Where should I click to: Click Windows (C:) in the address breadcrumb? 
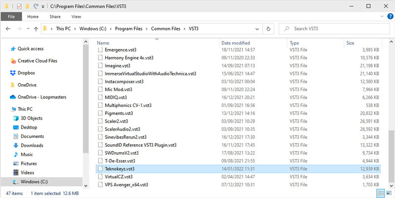(93, 29)
